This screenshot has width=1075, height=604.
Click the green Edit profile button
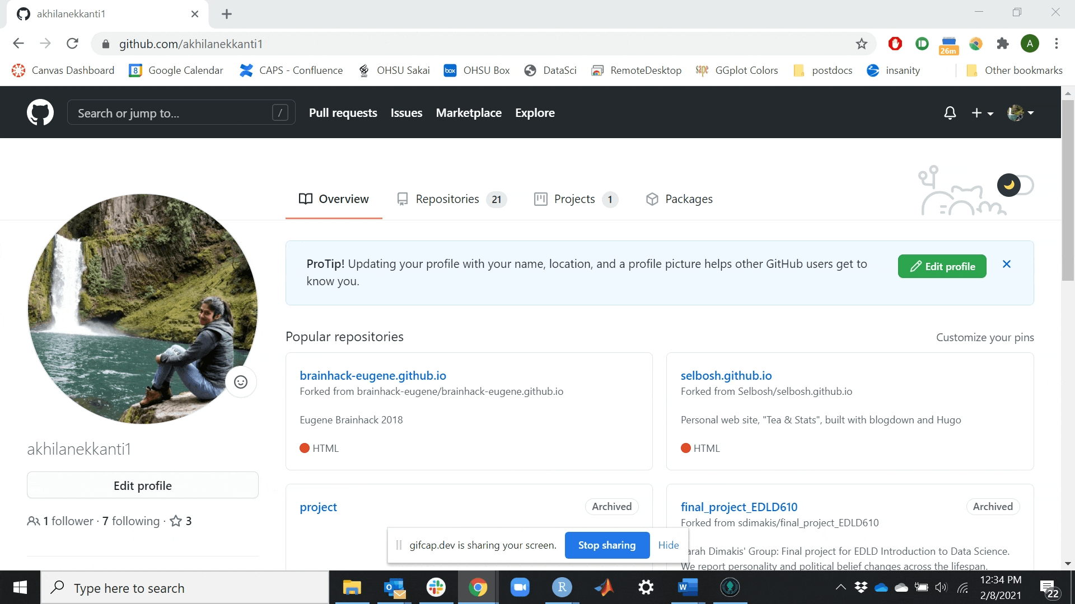pos(942,267)
